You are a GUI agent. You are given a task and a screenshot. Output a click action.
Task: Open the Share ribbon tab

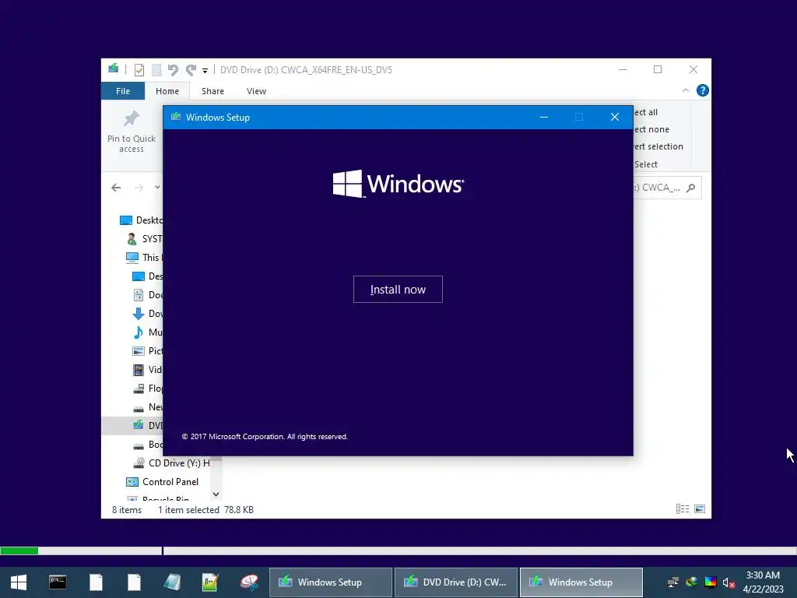[x=212, y=91]
